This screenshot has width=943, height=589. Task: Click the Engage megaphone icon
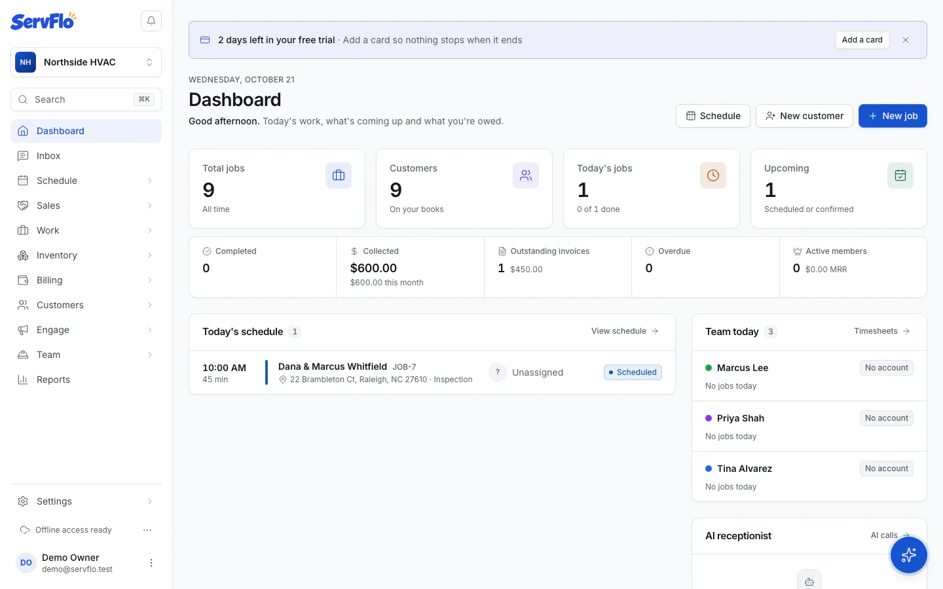click(x=23, y=330)
